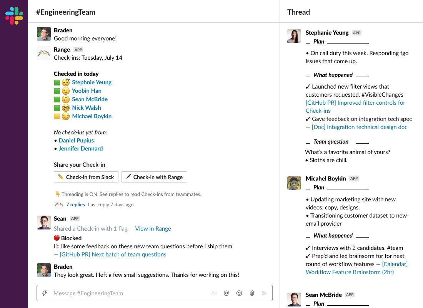Image resolution: width=423 pixels, height=308 pixels.
Task: Click the Slack logo in the sidebar
Action: [x=14, y=16]
